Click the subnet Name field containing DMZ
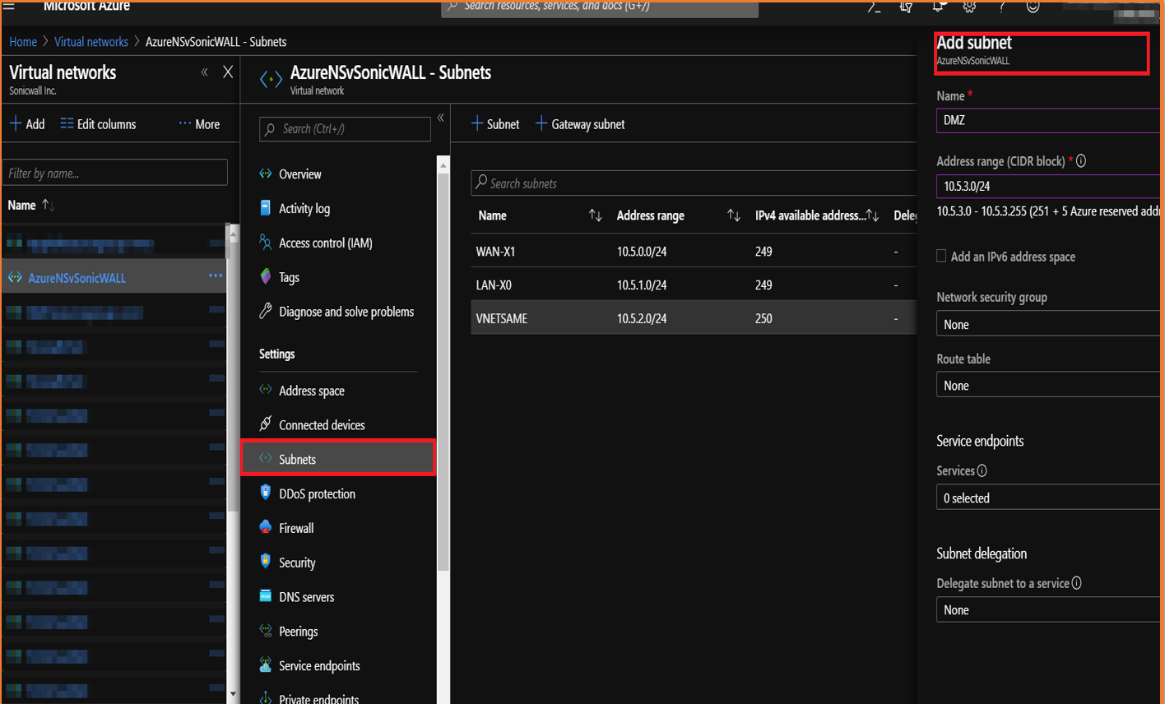This screenshot has height=704, width=1165. [x=1049, y=120]
